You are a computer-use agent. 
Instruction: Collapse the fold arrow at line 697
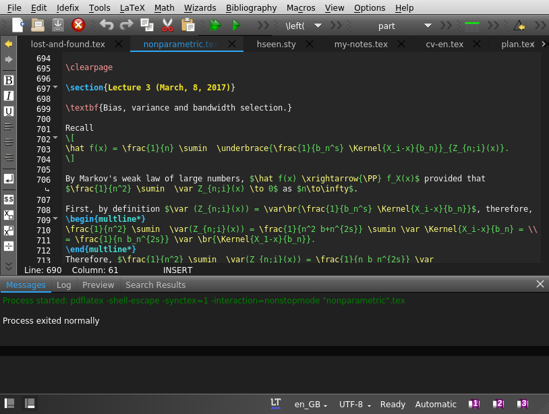coord(54,88)
